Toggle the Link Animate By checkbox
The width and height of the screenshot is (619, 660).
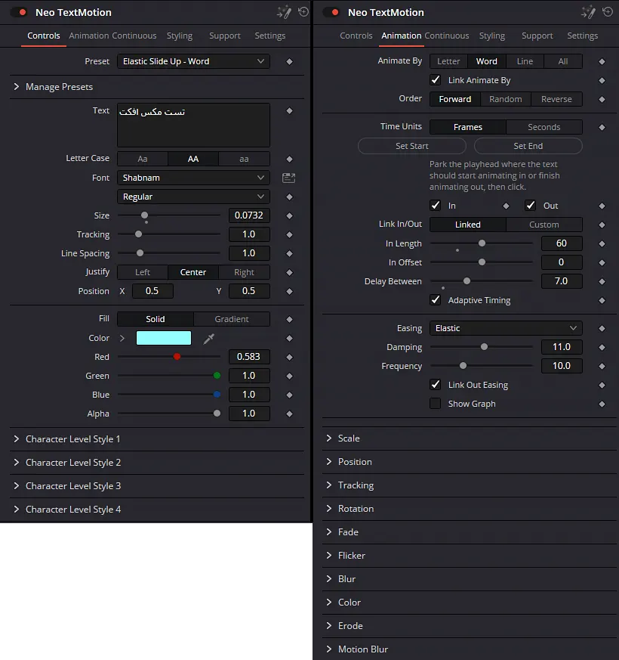pos(436,80)
